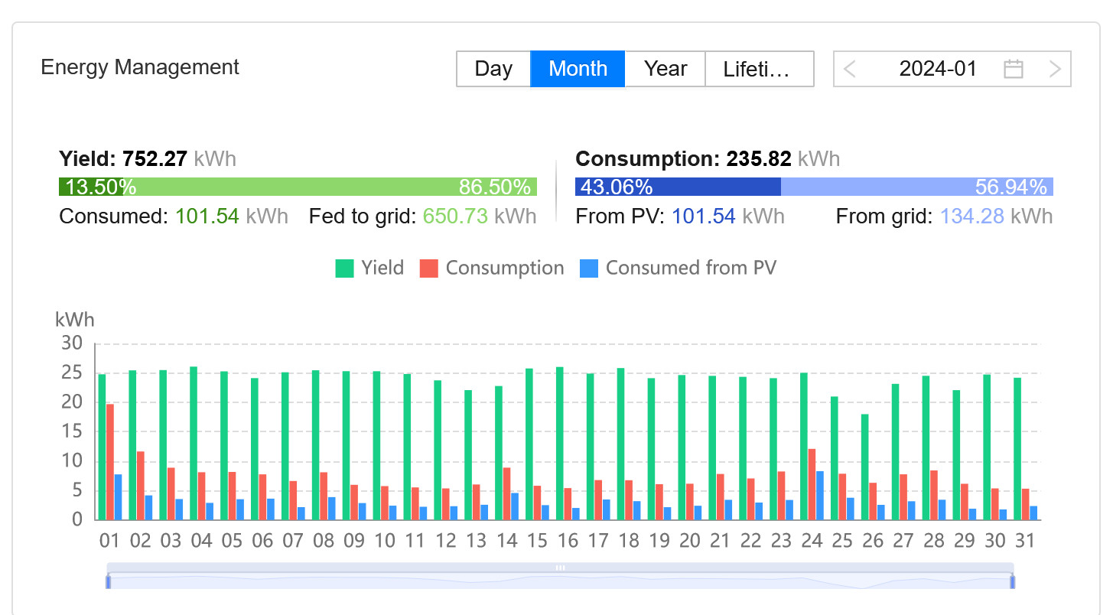
Task: Click the light blue 56.94% grid bar
Action: coord(916,187)
